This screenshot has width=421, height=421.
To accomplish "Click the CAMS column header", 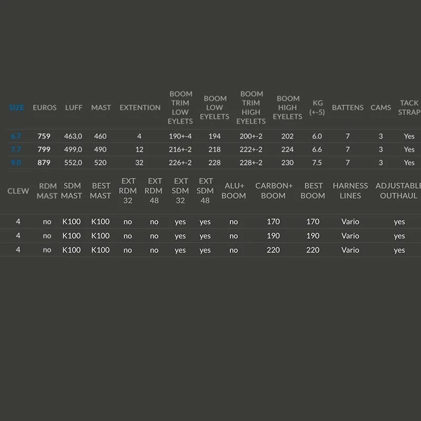I will 380,107.
